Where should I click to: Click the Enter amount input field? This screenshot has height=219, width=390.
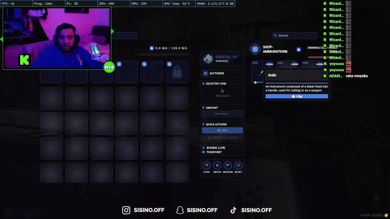click(x=222, y=114)
